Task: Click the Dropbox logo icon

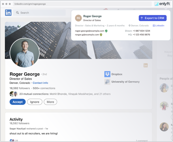Action: click(x=107, y=74)
